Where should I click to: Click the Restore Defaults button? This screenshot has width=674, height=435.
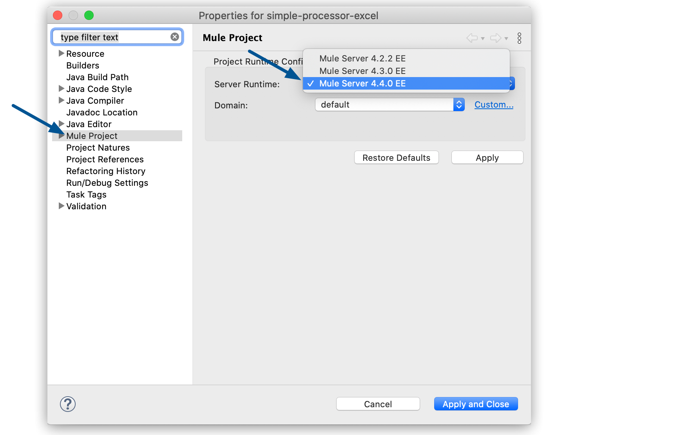[x=396, y=157]
